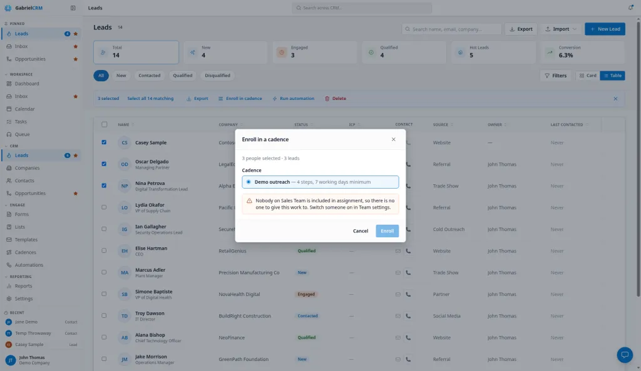Toggle the select-all header checkbox

[105, 124]
